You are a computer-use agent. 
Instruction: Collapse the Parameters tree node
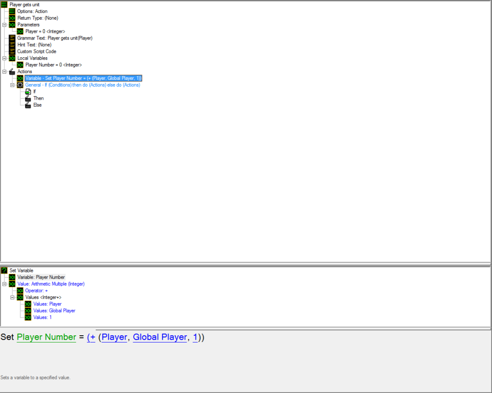click(x=4, y=25)
